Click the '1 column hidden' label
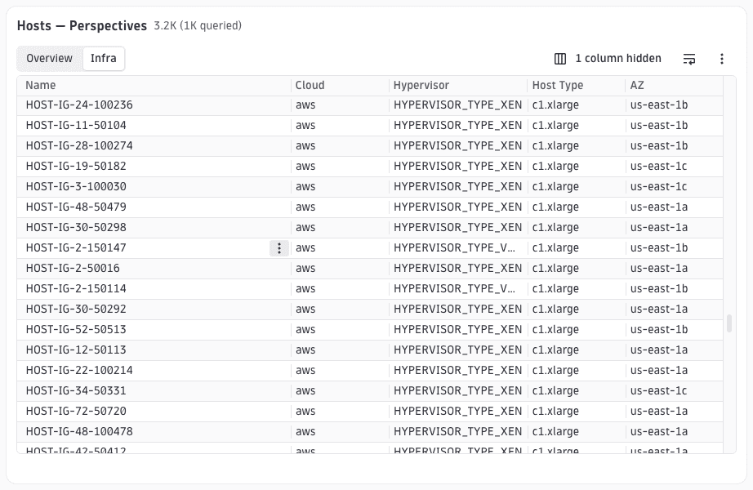The height and width of the screenshot is (490, 753). point(618,59)
